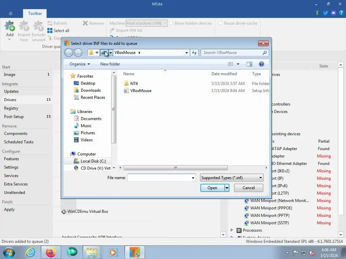
Task: Open the Twitter icon link
Action: (x=325, y=13)
